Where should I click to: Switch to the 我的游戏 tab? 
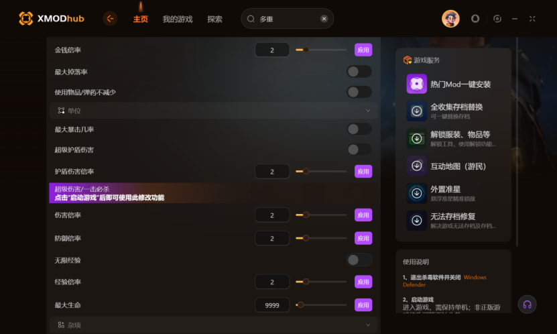pos(177,19)
